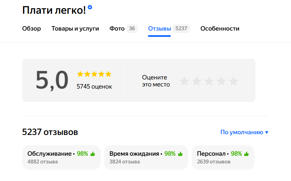Viewport: 291px width, 181px height.
Task: Click the yellow five-star rating display
Action: pyautogui.click(x=94, y=74)
